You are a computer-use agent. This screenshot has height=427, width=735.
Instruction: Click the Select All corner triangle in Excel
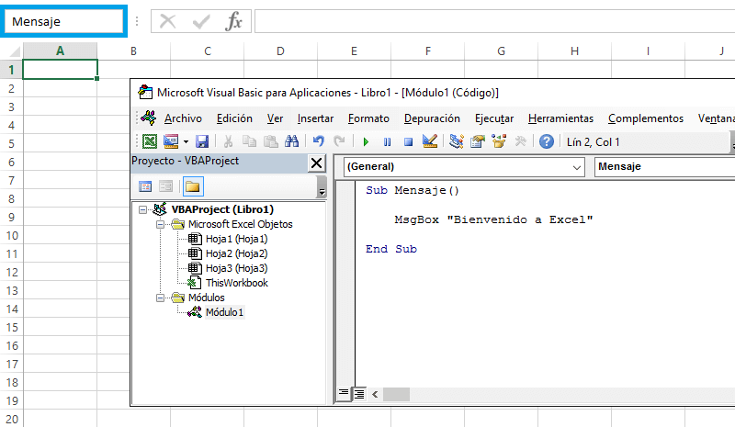pos(14,51)
